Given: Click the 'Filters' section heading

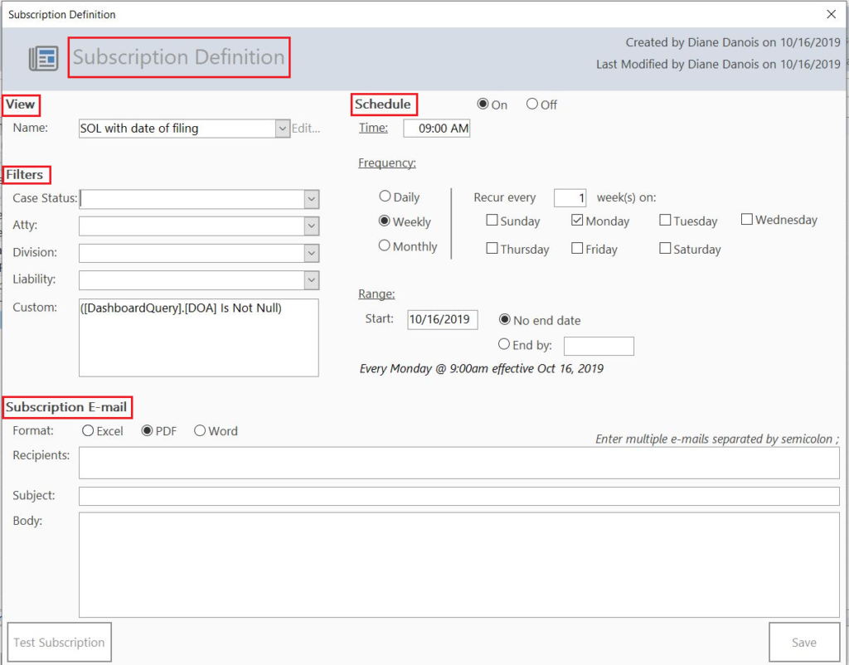Looking at the screenshot, I should (24, 174).
